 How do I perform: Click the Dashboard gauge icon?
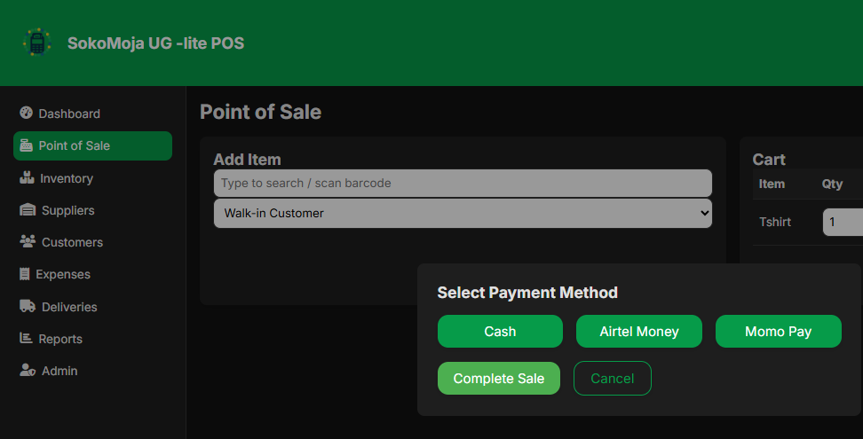[x=26, y=113]
